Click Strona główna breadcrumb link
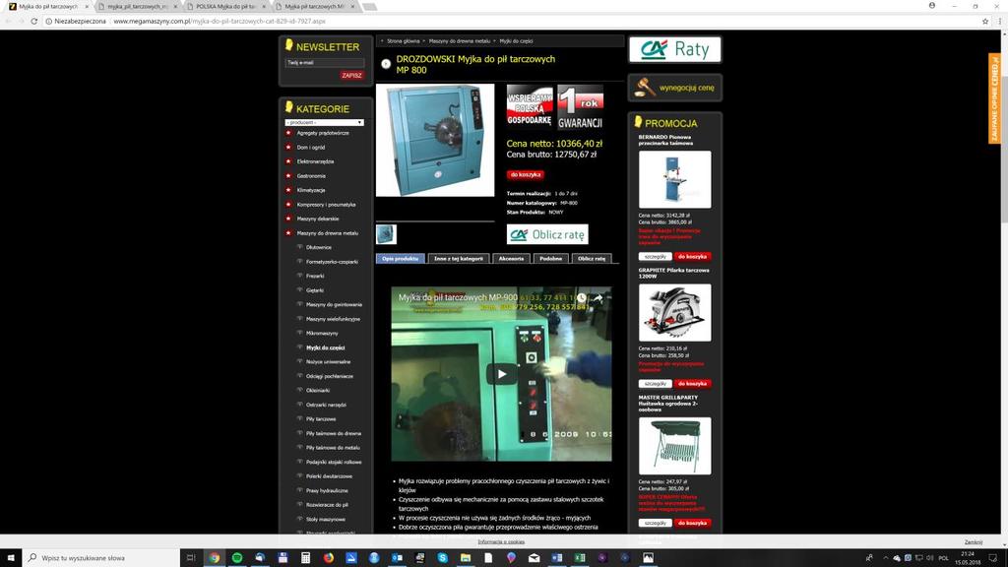 pos(403,41)
